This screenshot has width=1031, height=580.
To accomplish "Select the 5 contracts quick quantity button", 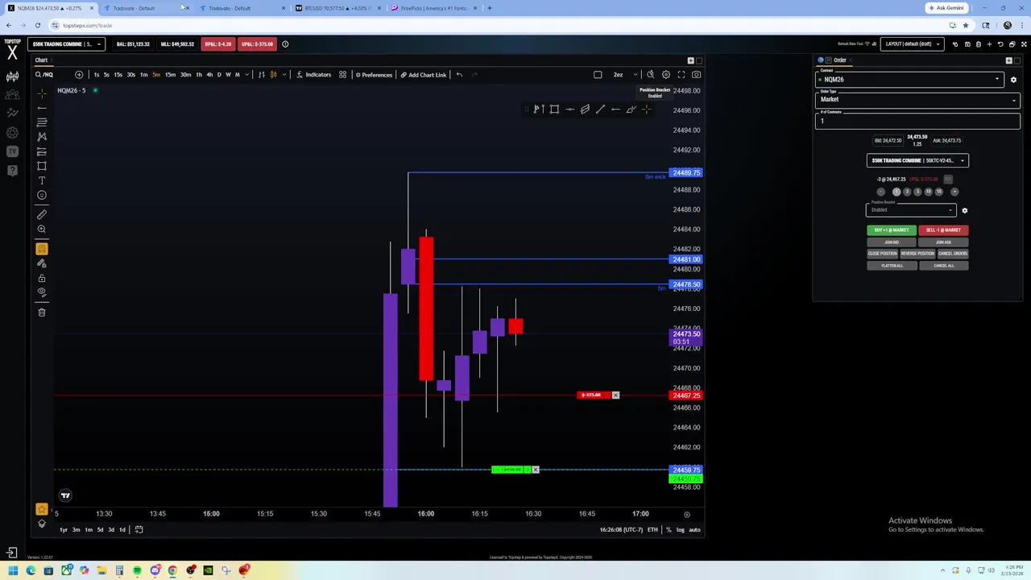I will coord(917,192).
